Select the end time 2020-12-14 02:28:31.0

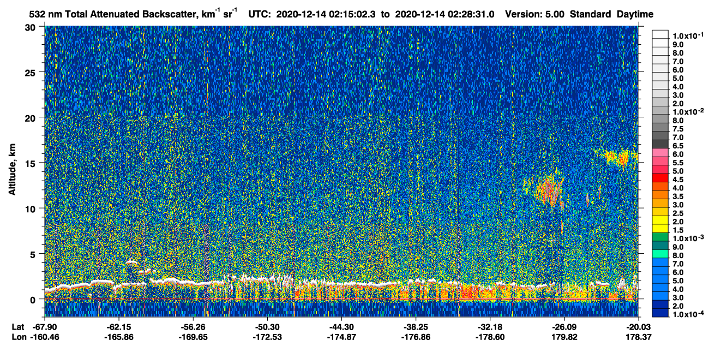[x=446, y=14]
